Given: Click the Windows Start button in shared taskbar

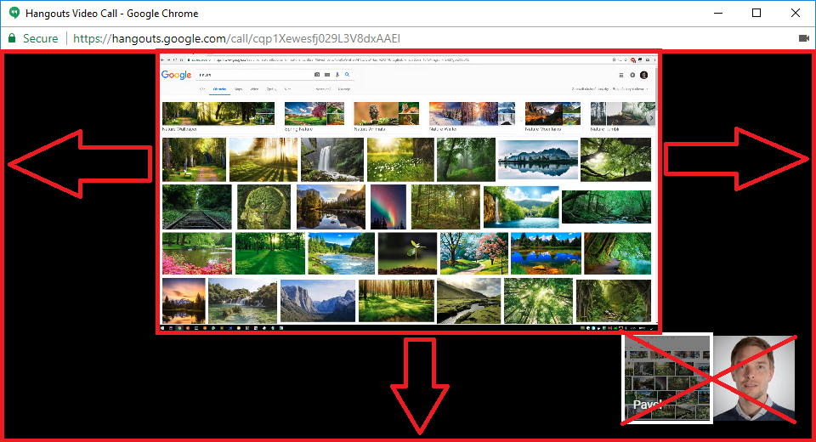Looking at the screenshot, I should tap(163, 328).
